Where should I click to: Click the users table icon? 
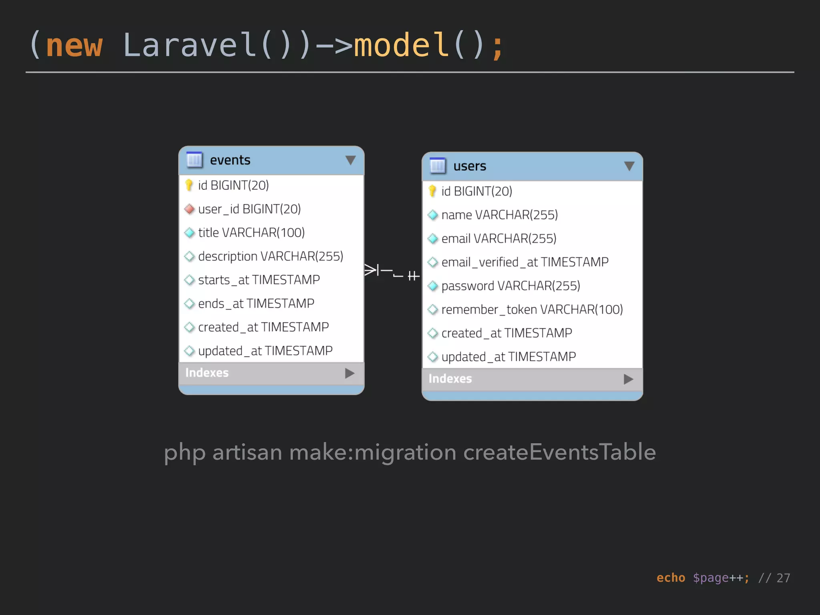438,166
